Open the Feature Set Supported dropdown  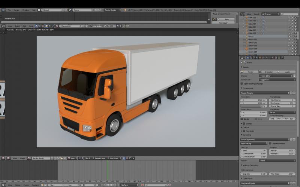pyautogui.click(x=277, y=80)
